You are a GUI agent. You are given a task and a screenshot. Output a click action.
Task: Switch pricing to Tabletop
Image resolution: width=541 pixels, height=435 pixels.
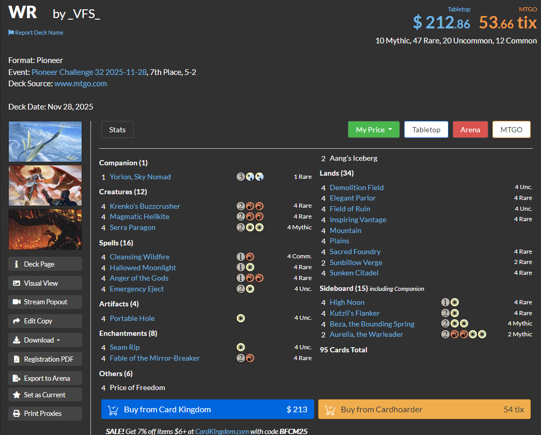click(426, 130)
